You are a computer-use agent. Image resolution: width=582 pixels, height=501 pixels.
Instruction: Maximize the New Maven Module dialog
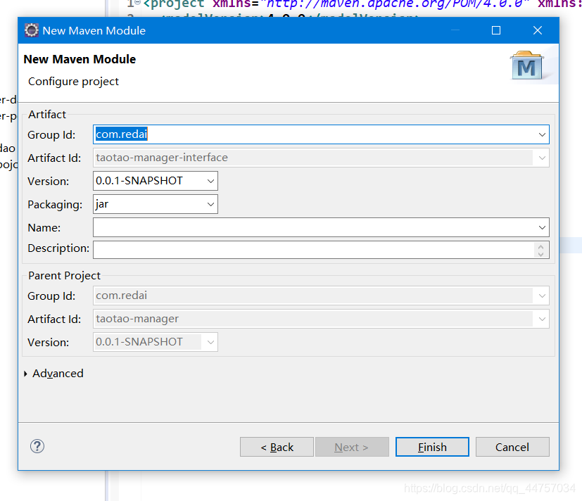(x=496, y=30)
